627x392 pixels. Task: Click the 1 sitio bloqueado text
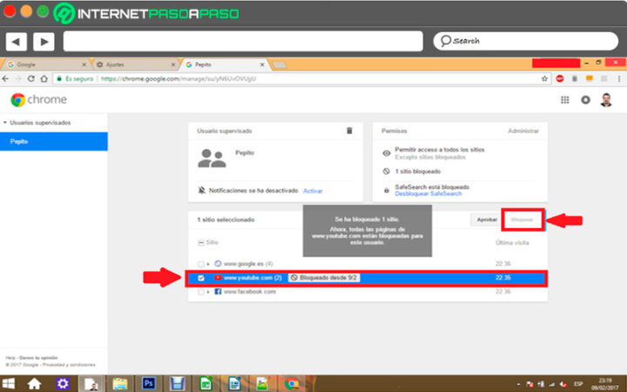pos(417,172)
